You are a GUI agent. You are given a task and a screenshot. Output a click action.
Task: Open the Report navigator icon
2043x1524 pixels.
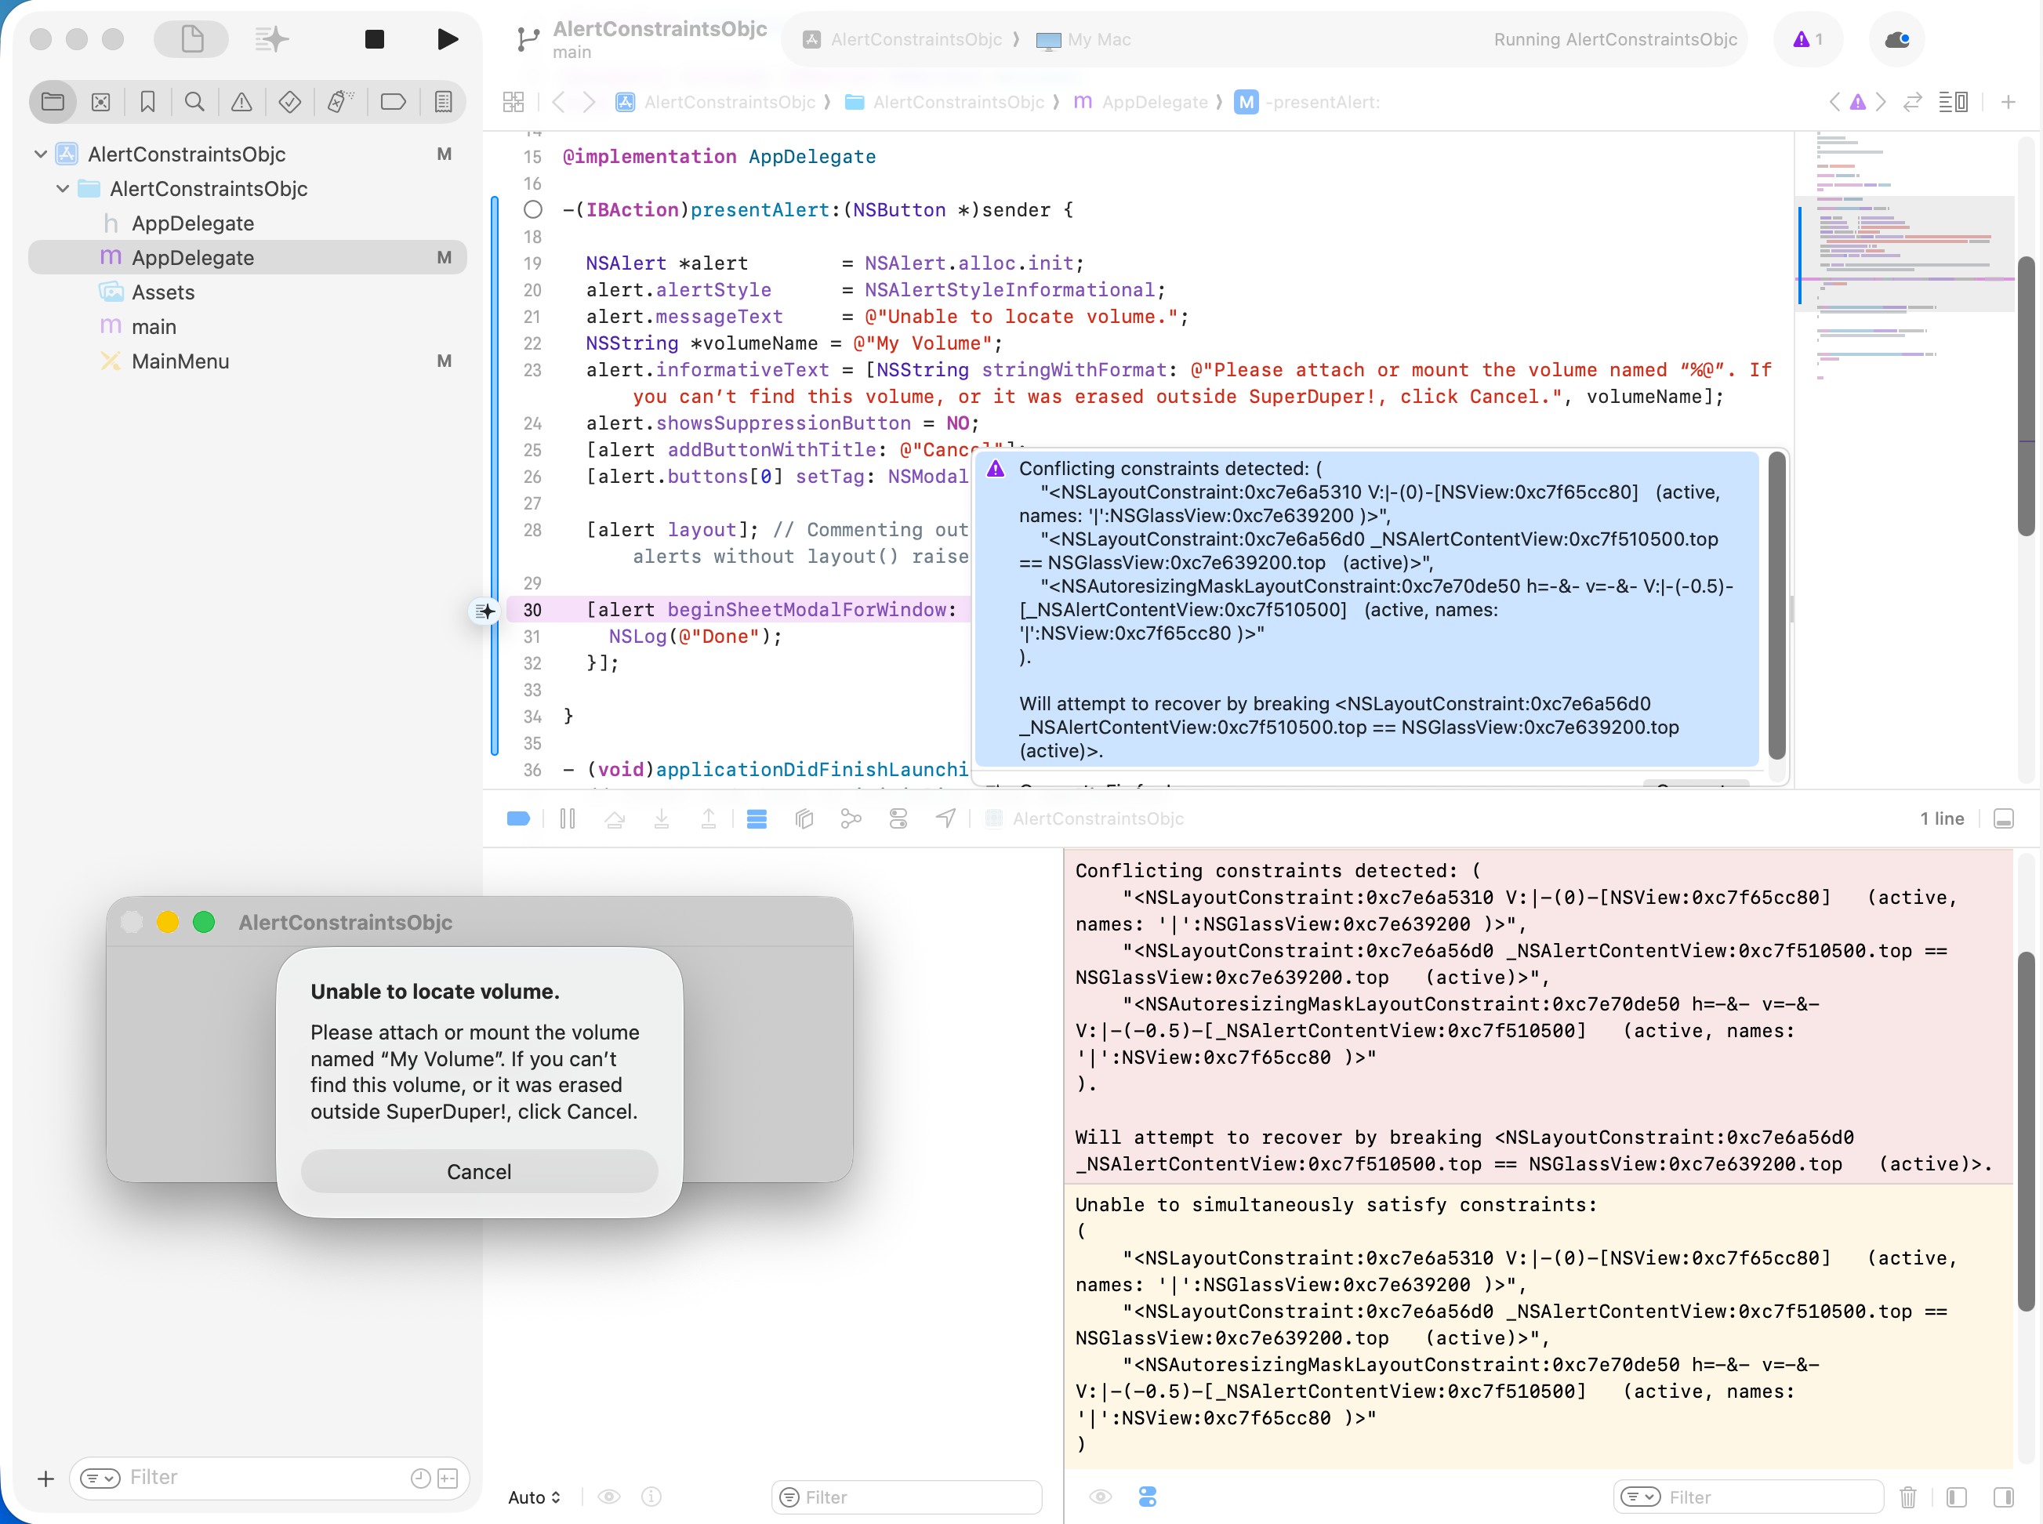pyautogui.click(x=444, y=101)
